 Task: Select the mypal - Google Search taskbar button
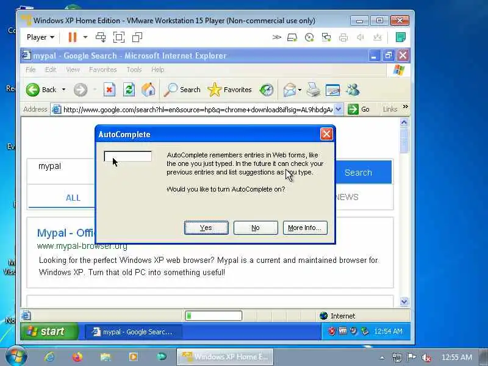click(133, 332)
